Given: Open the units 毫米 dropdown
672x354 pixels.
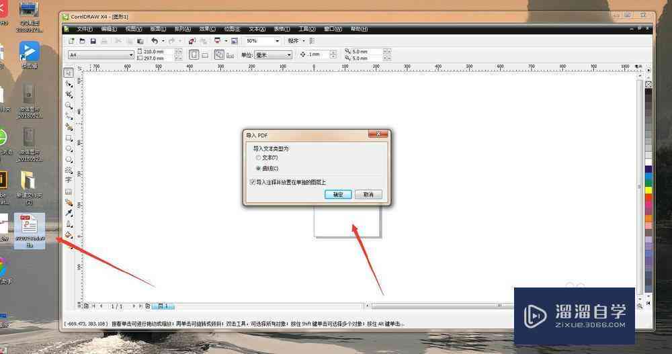Looking at the screenshot, I should tap(289, 55).
